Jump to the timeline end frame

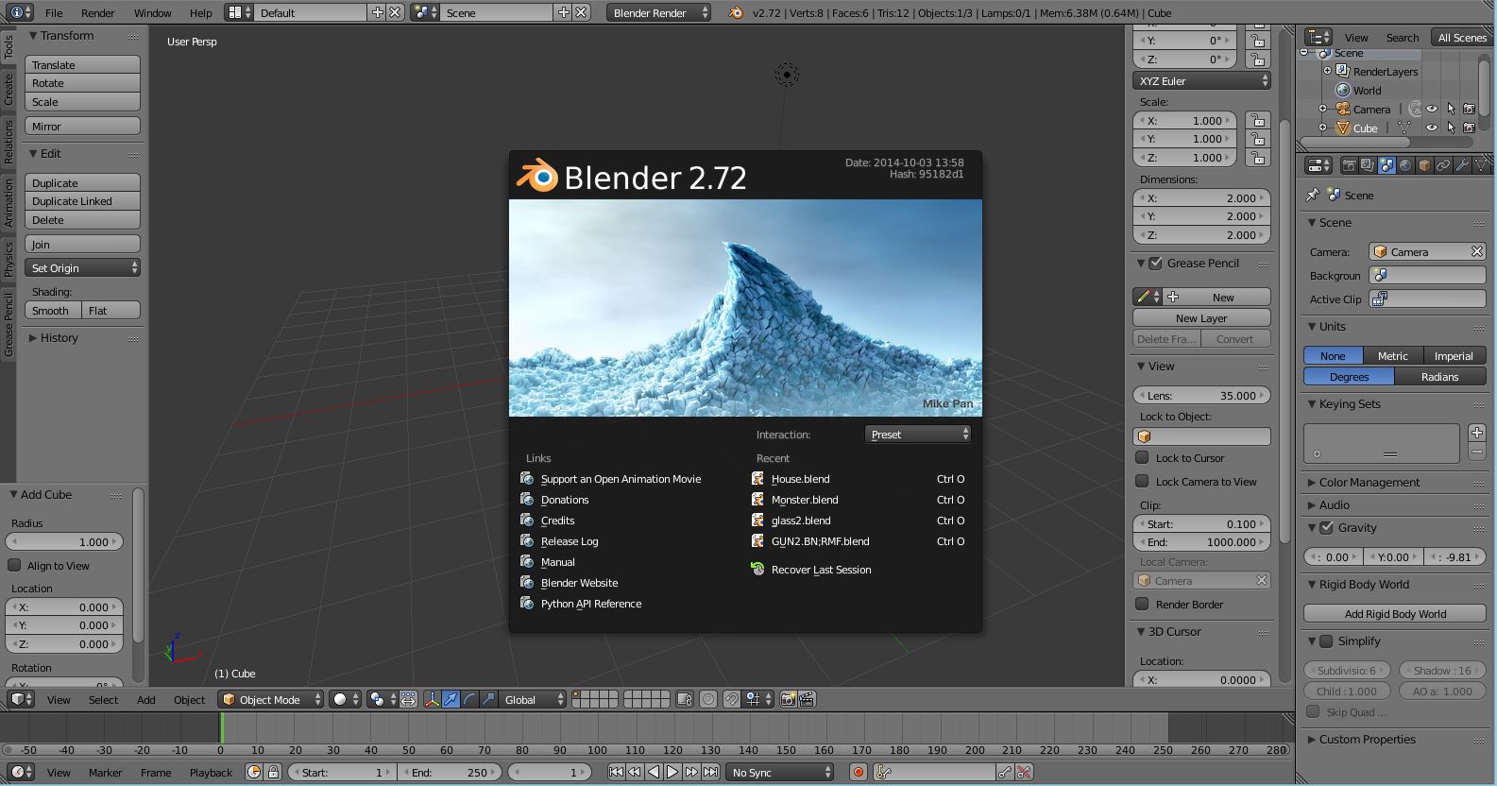coord(710,772)
